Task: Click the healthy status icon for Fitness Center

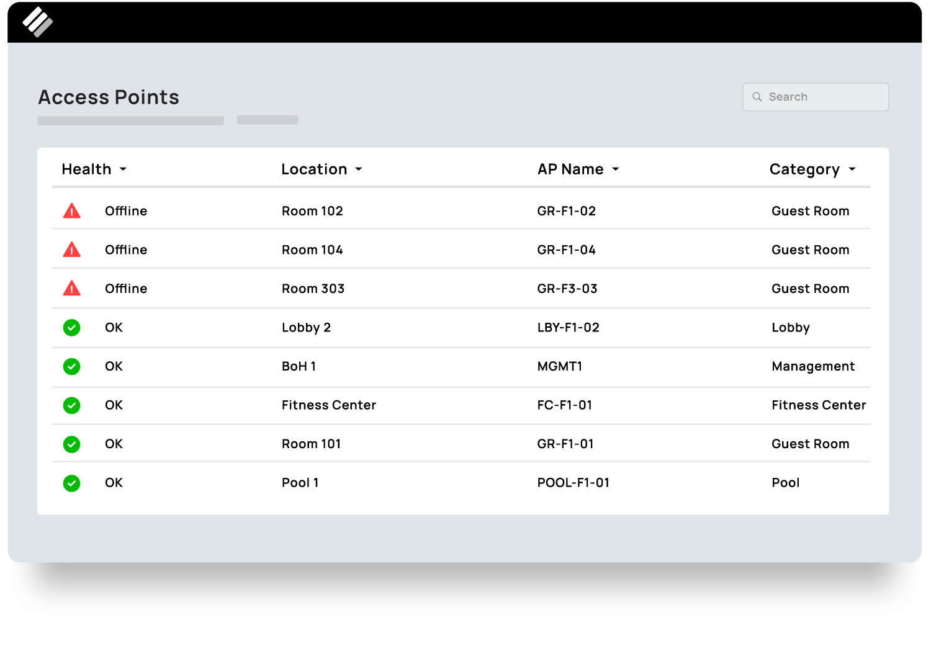Action: click(x=71, y=405)
